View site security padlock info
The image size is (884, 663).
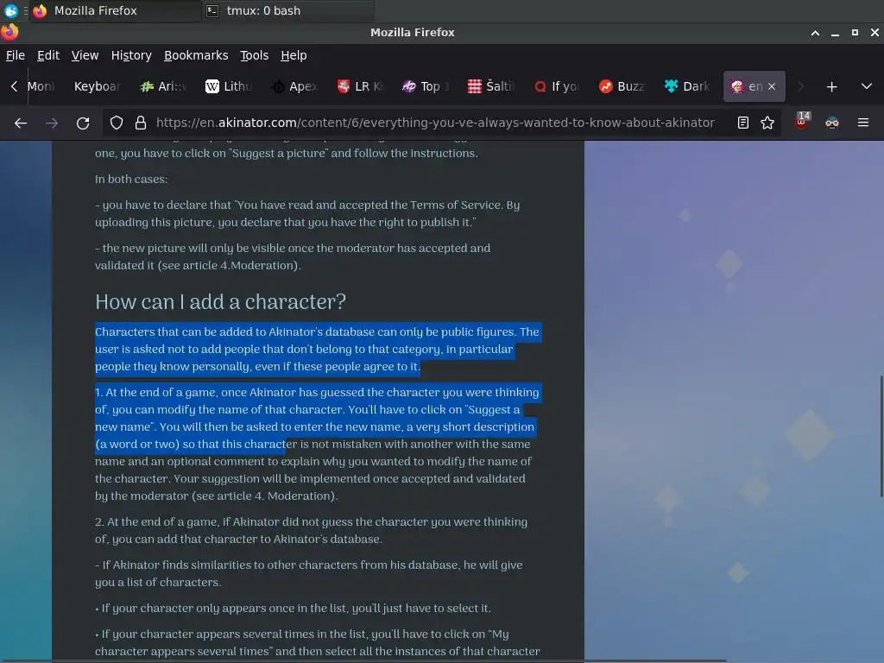(141, 123)
